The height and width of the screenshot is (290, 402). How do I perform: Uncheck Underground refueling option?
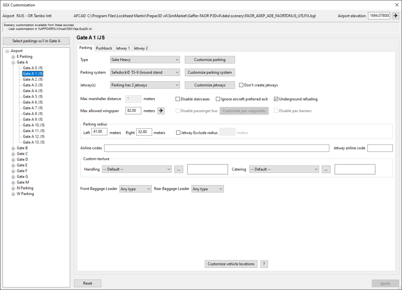click(x=276, y=99)
